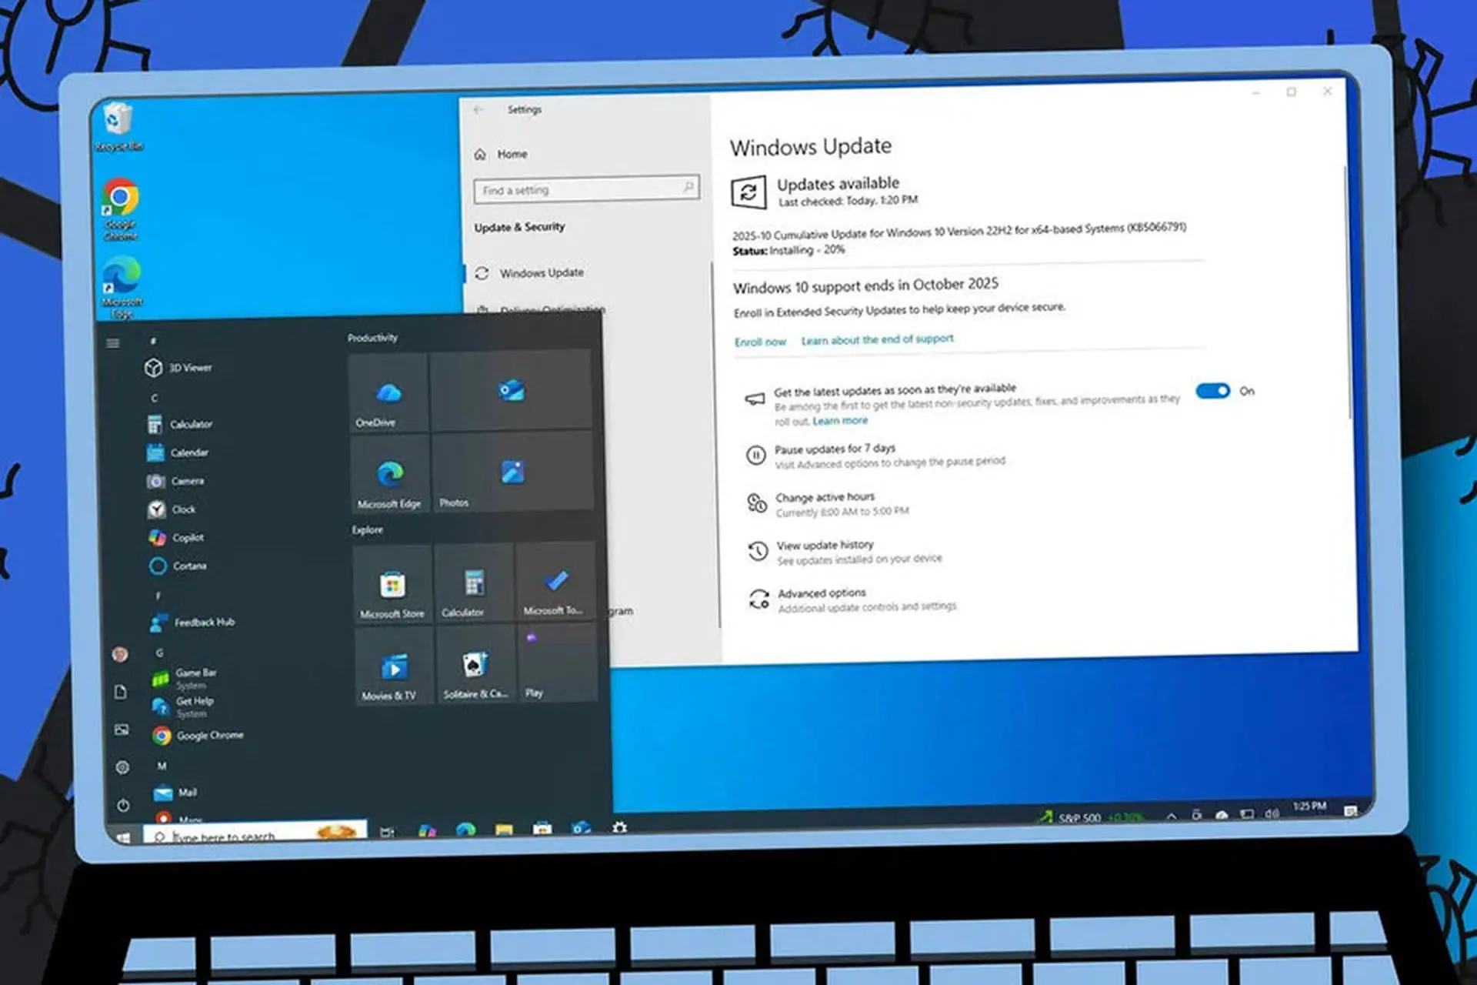The image size is (1477, 985).
Task: Go to Home in Settings
Action: pos(501,154)
